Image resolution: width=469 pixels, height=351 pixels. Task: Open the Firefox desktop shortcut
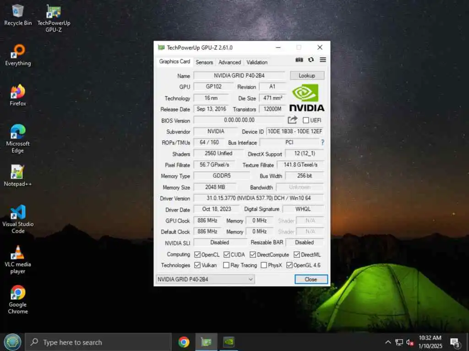[x=18, y=95]
